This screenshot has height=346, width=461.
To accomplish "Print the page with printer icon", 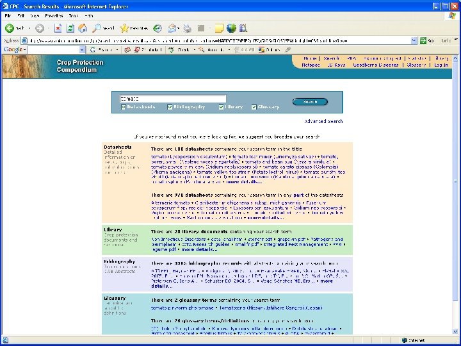I will (187, 28).
